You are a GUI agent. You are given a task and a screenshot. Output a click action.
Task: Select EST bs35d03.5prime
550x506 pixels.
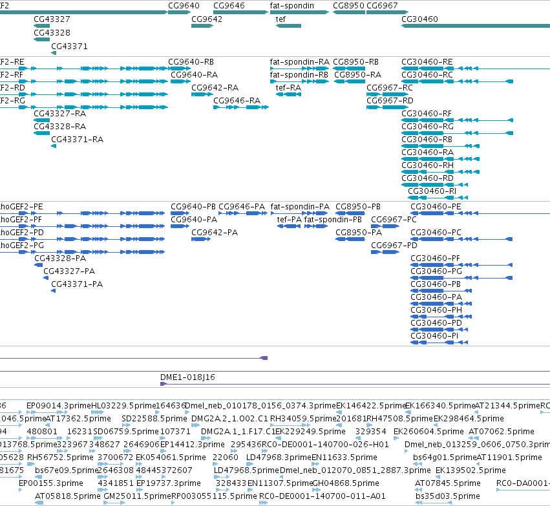point(448,496)
